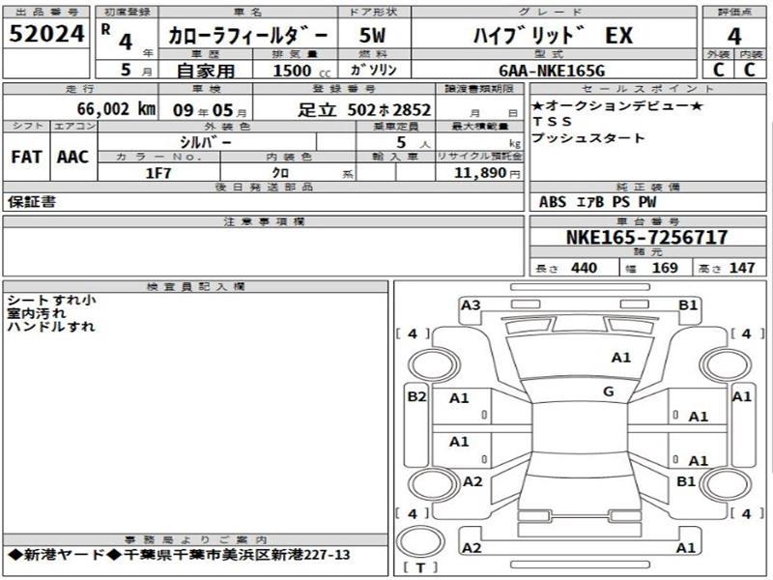Click the 車台番号 header
The image size is (773, 580).
pos(647,221)
